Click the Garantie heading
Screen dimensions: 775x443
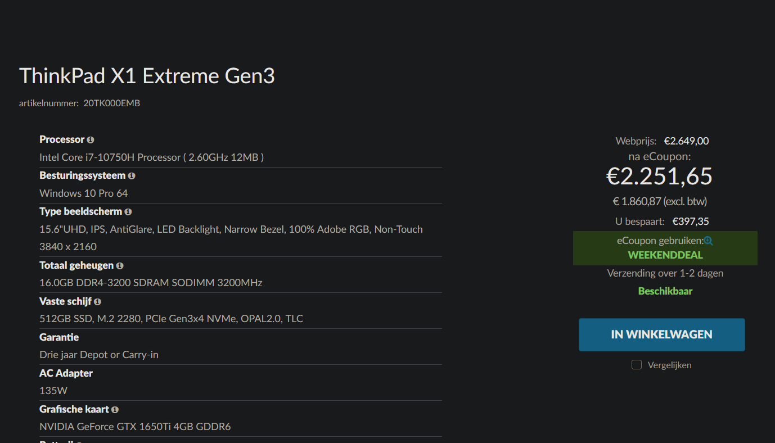(x=59, y=337)
